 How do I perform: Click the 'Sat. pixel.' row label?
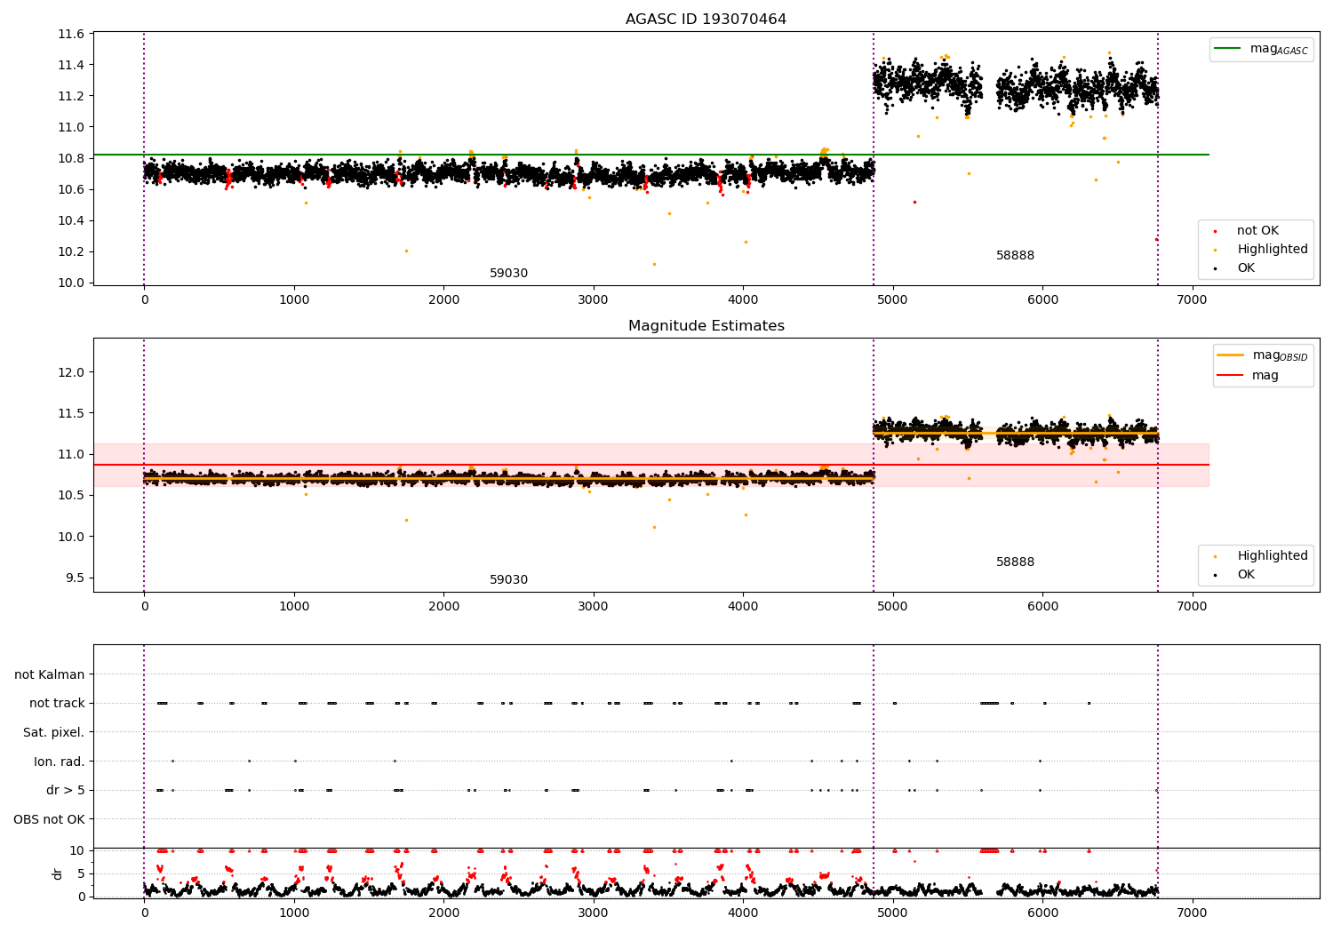54,733
